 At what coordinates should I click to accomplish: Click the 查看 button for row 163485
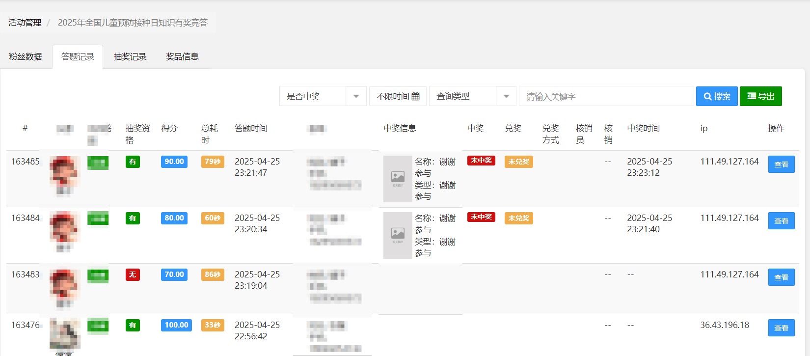pyautogui.click(x=781, y=164)
